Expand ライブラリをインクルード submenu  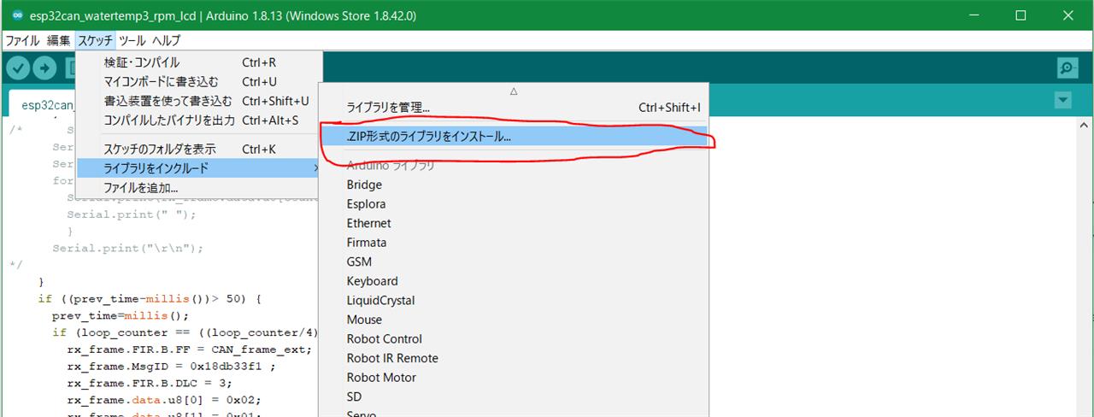(200, 167)
